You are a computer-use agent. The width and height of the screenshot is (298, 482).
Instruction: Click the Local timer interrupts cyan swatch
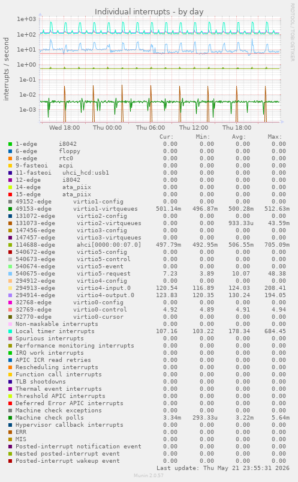(10, 331)
